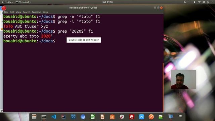The image size is (215, 121).
Task: Open LibreOffice Impress from the dock
Action: tap(102, 117)
